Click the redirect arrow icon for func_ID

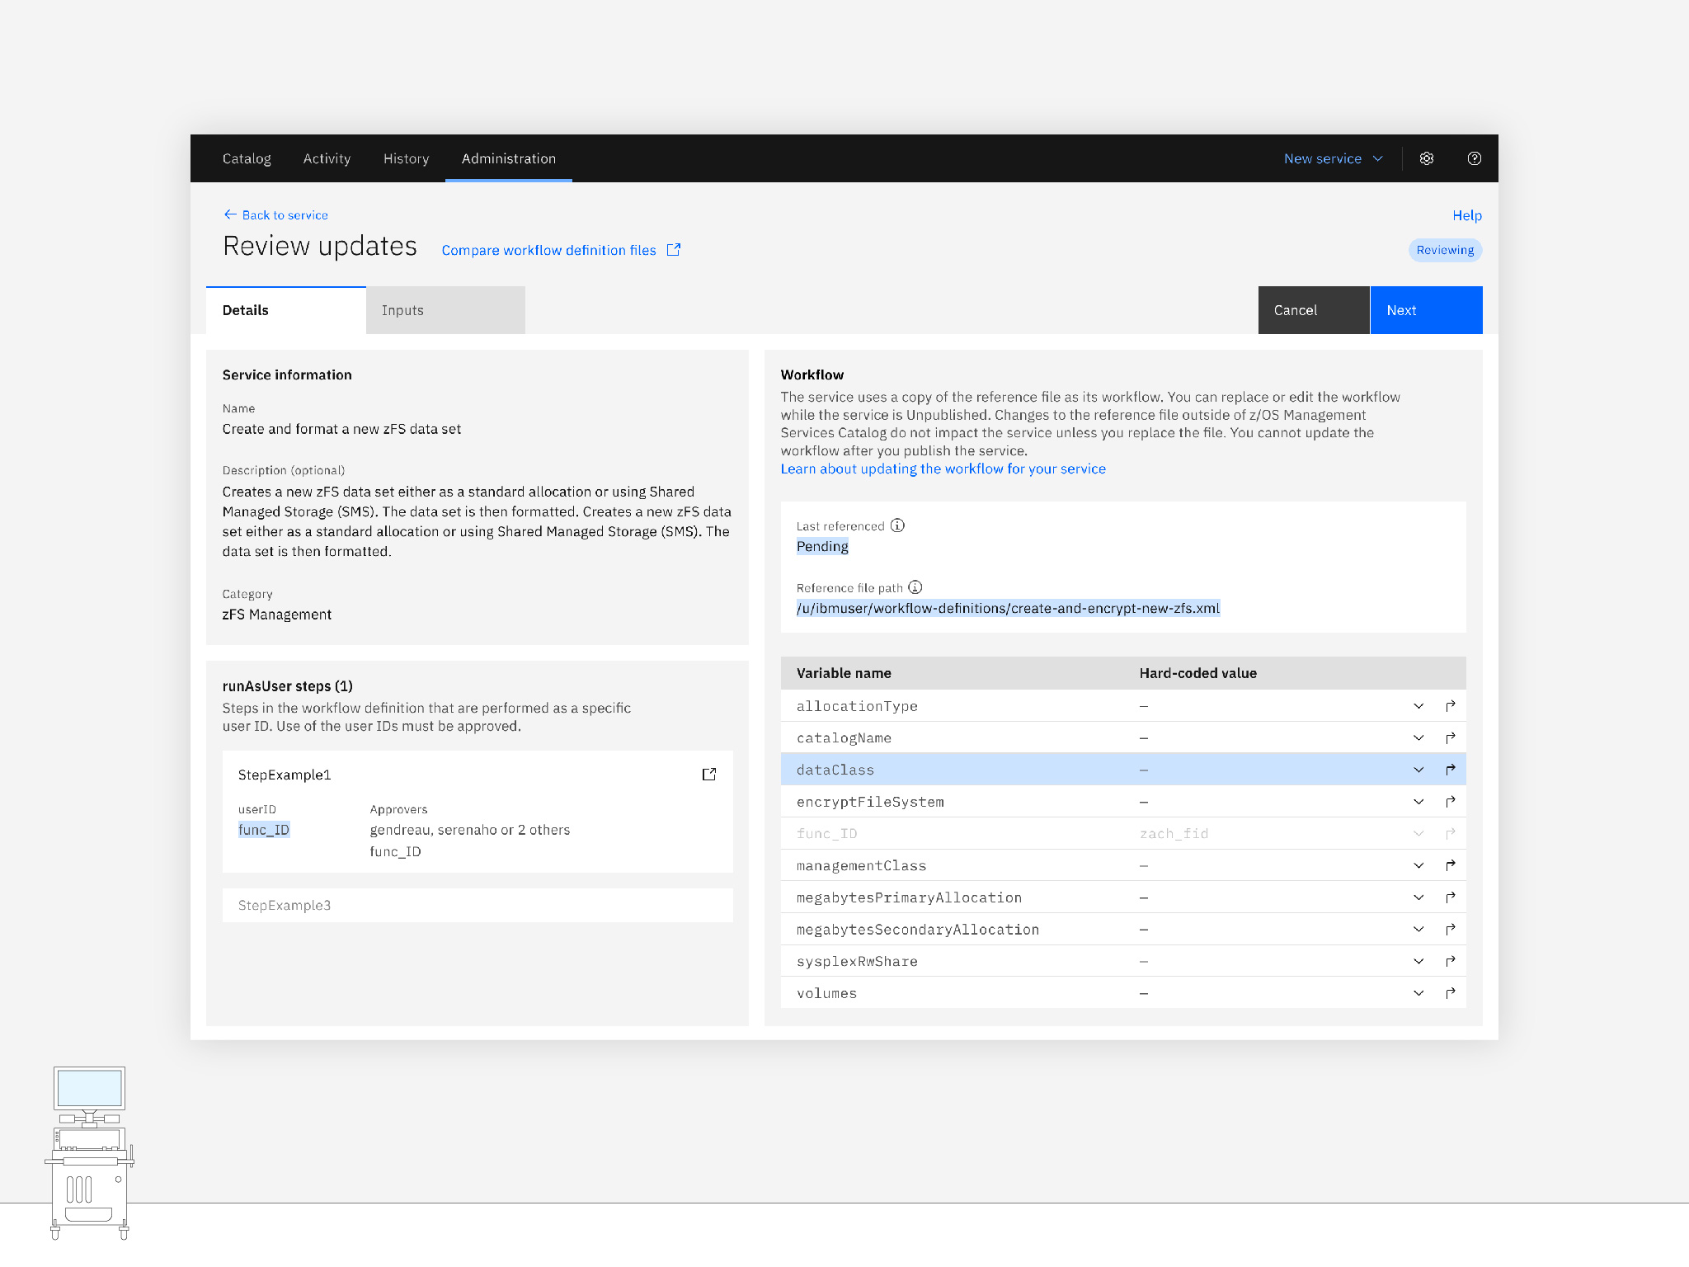(x=1451, y=833)
